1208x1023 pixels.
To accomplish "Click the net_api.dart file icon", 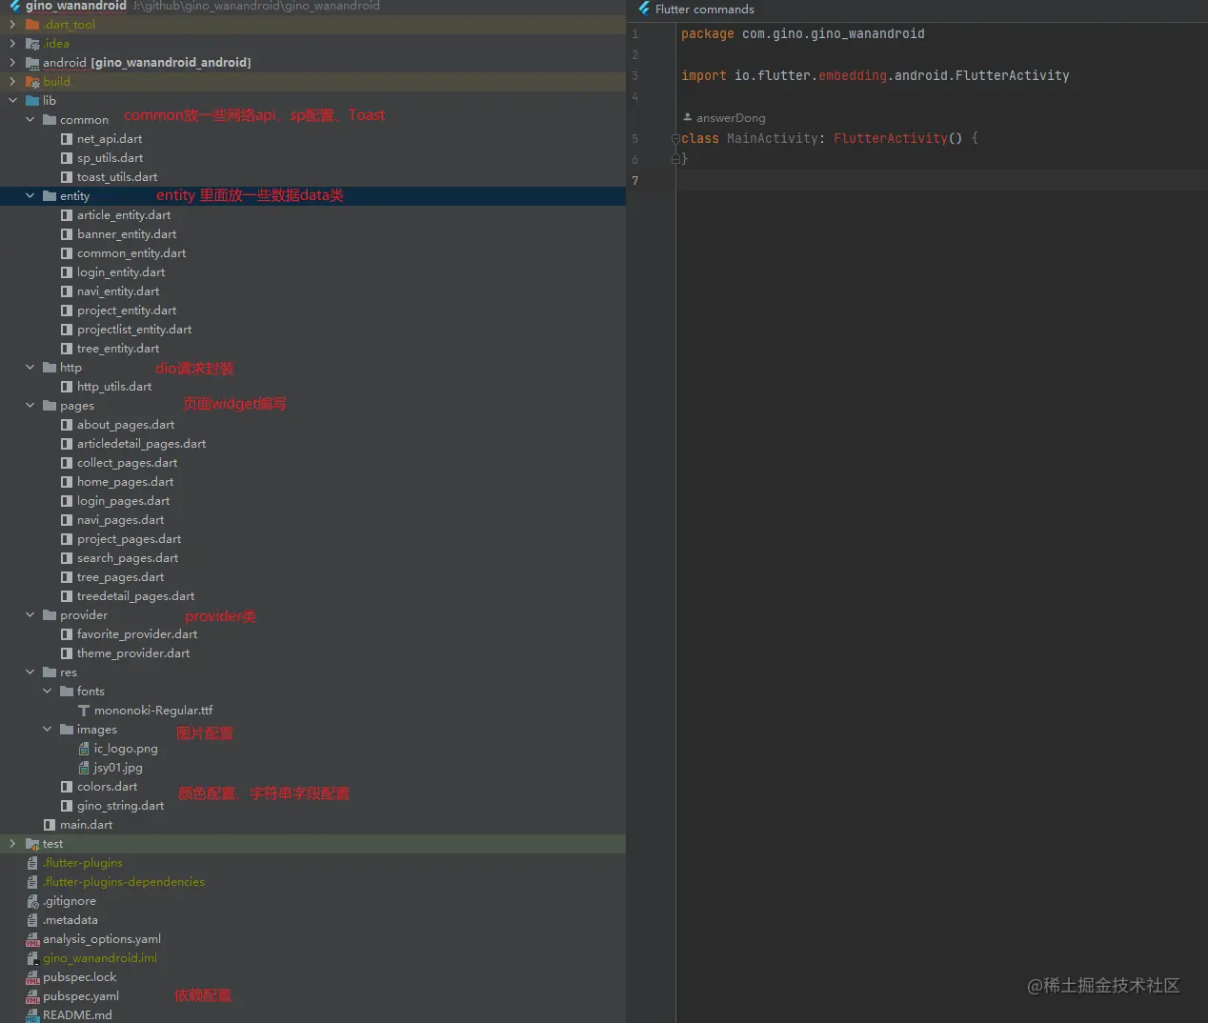I will (67, 139).
